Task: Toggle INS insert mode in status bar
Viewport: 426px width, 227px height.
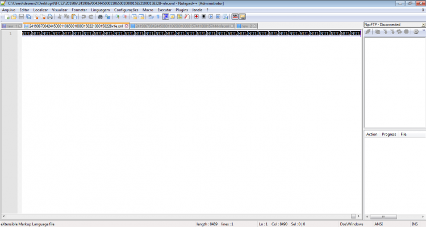Action: pyautogui.click(x=415, y=224)
